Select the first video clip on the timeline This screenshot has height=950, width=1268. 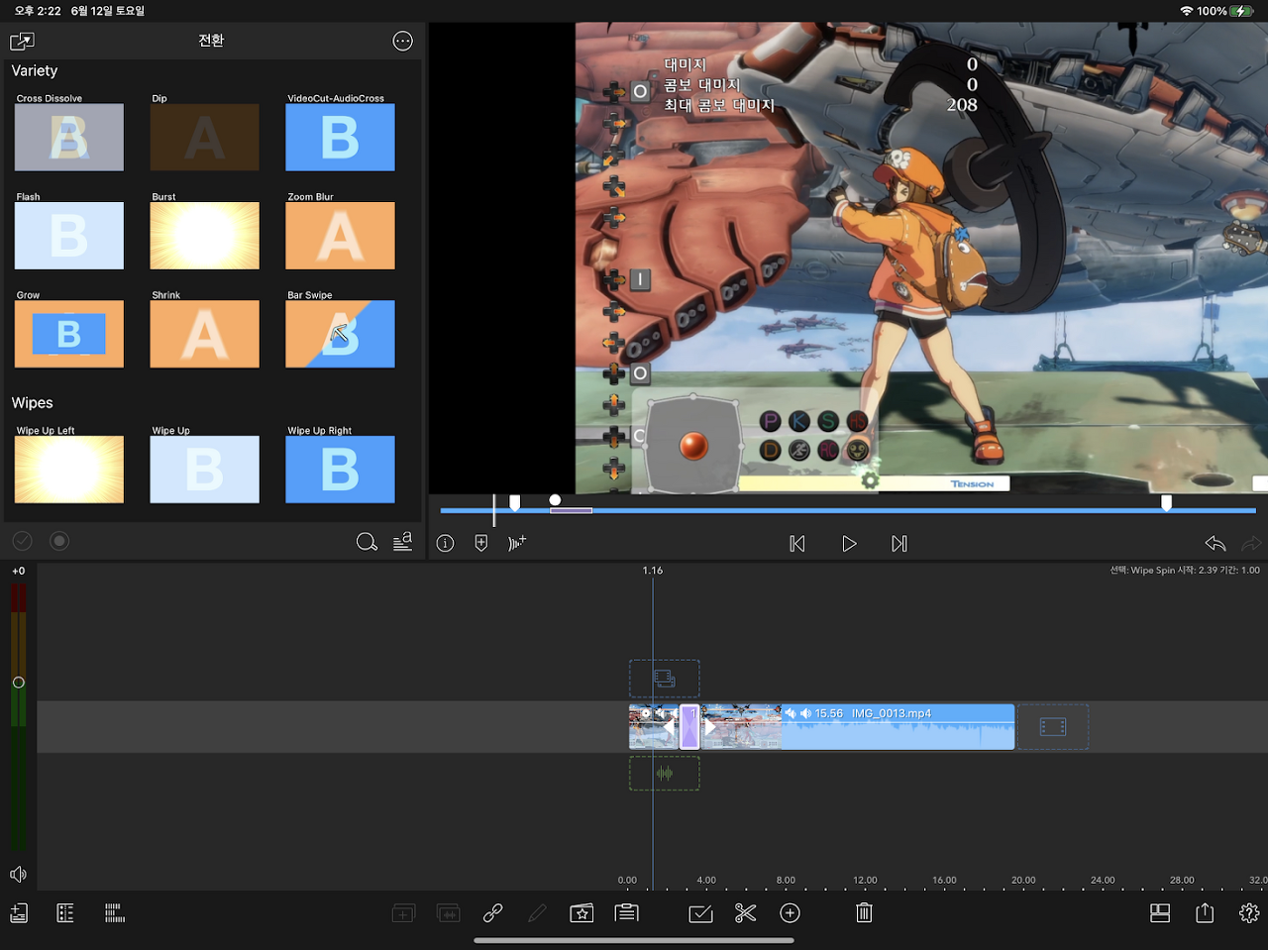(654, 727)
